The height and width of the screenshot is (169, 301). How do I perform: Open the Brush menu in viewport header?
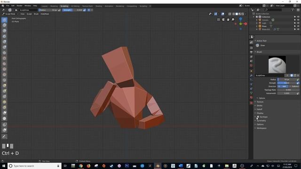[36, 14]
